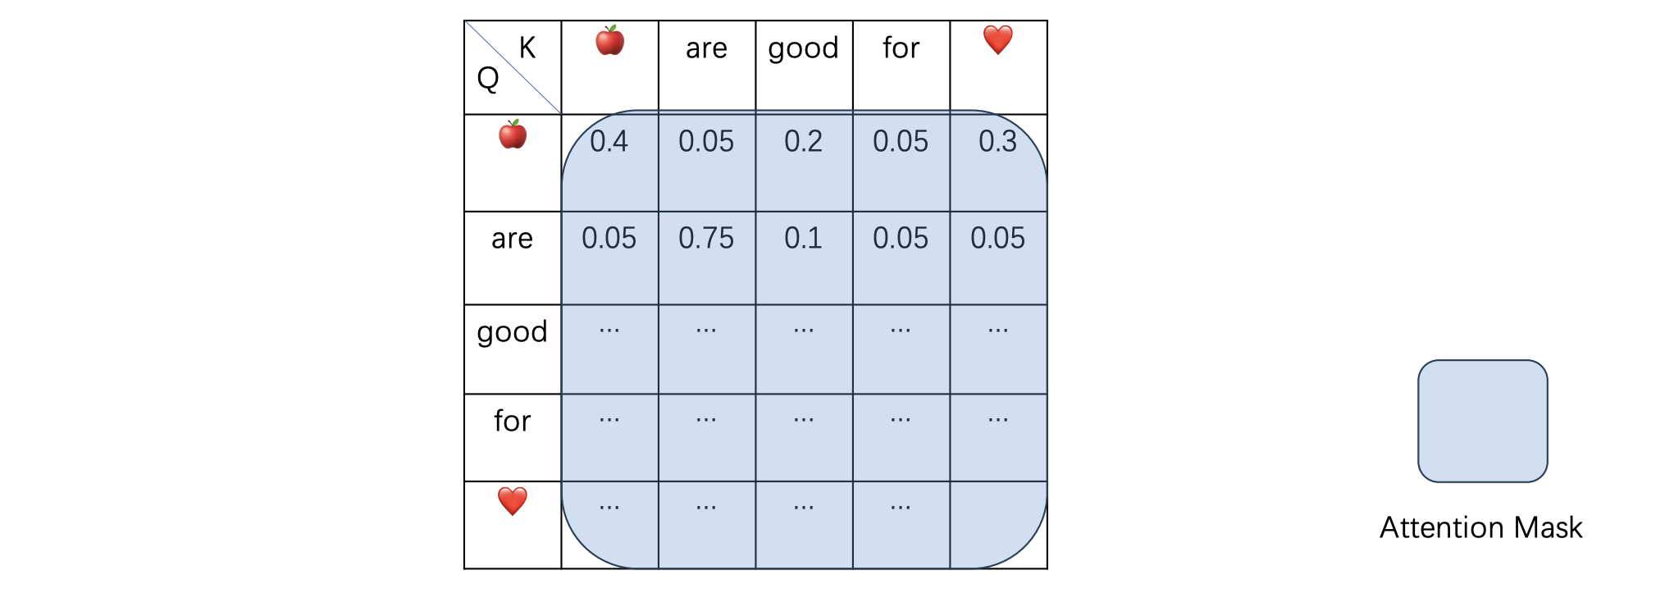The image size is (1665, 607).
Task: Select the 0.4 attention cell
Action: pyautogui.click(x=609, y=162)
